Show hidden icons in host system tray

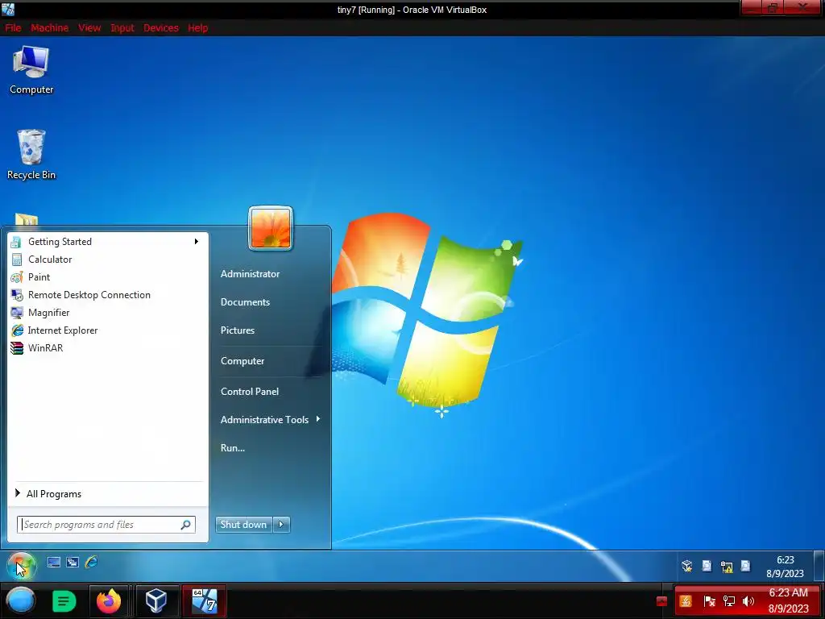662,601
